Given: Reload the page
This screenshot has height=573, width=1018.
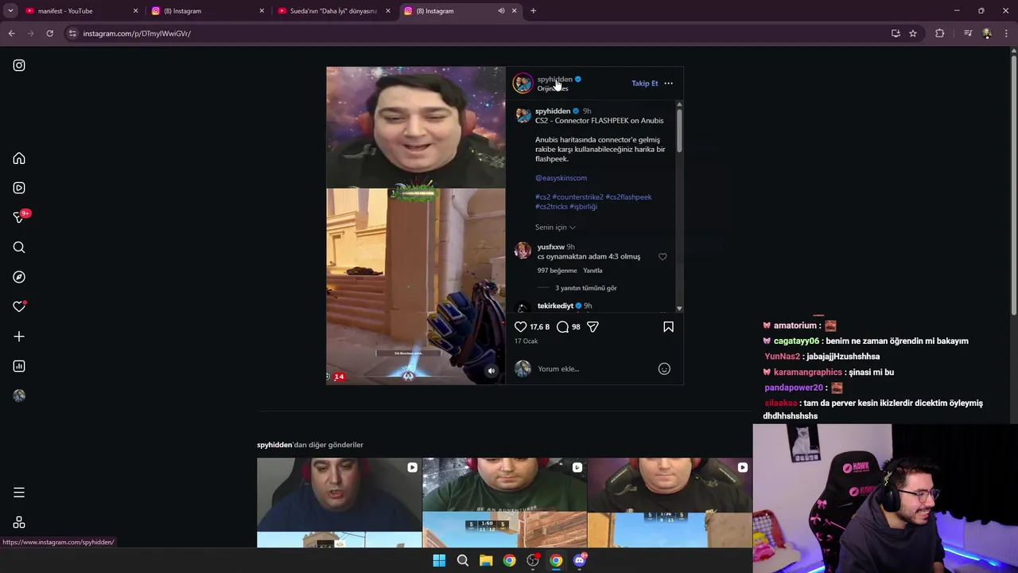Looking at the screenshot, I should pos(49,33).
